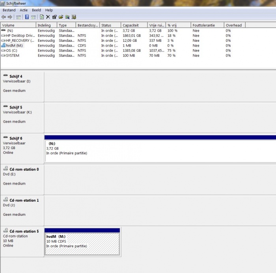The image size is (276, 273).
Task: Click the SYSTEM volume drive icon
Action: click(x=3, y=55)
